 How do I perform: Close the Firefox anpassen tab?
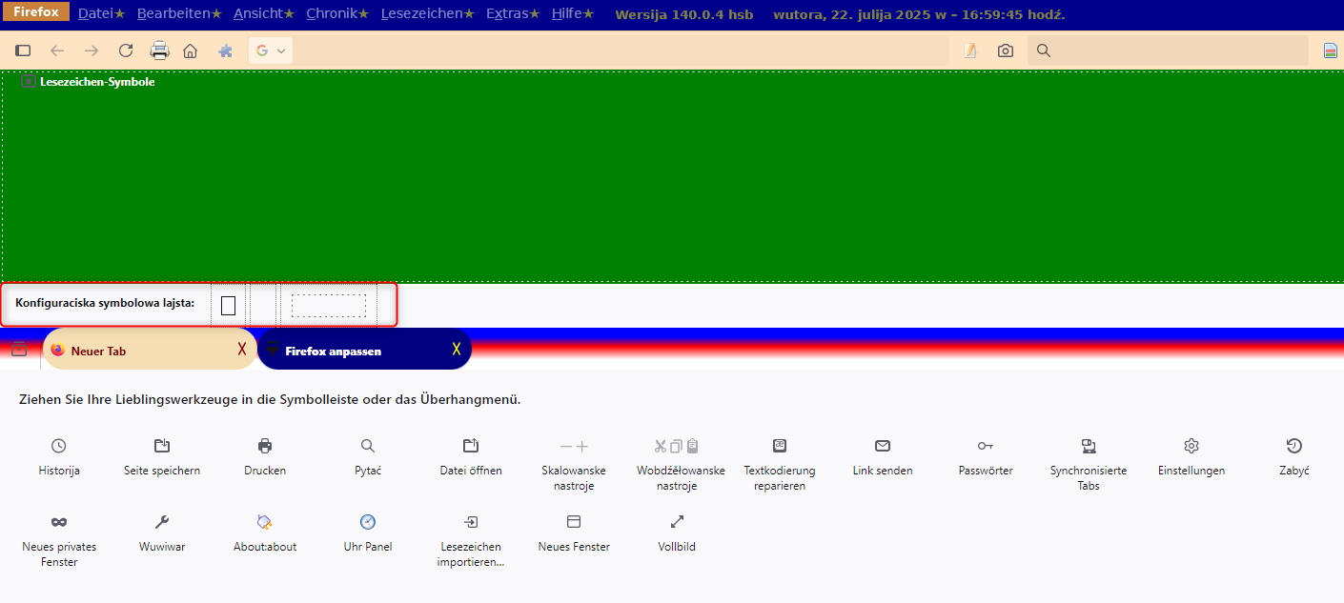click(x=457, y=350)
